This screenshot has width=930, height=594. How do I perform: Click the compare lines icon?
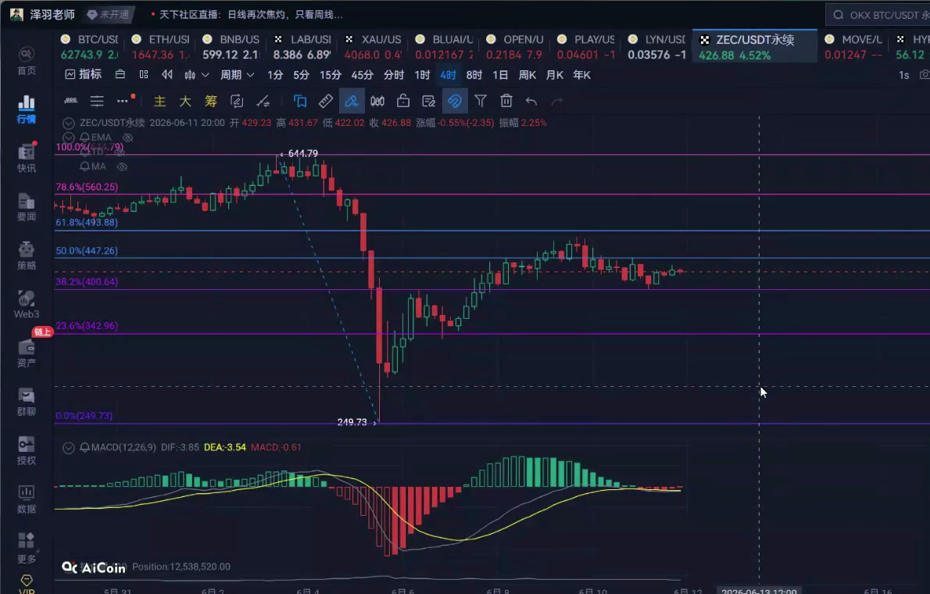click(263, 101)
